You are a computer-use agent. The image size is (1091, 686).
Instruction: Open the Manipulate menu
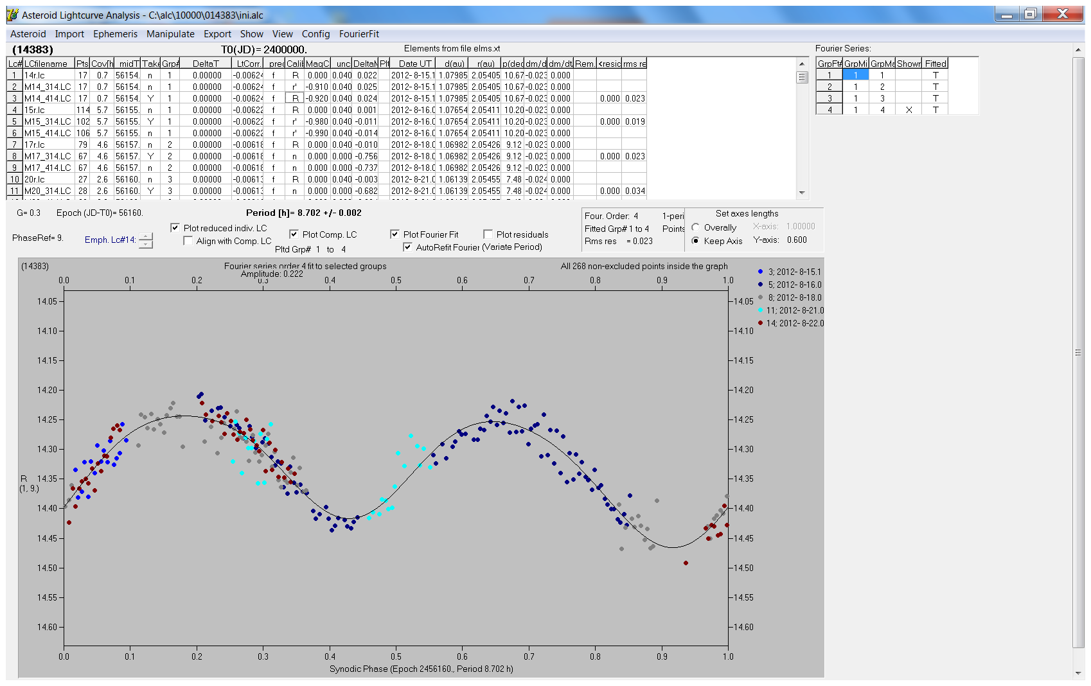(170, 34)
